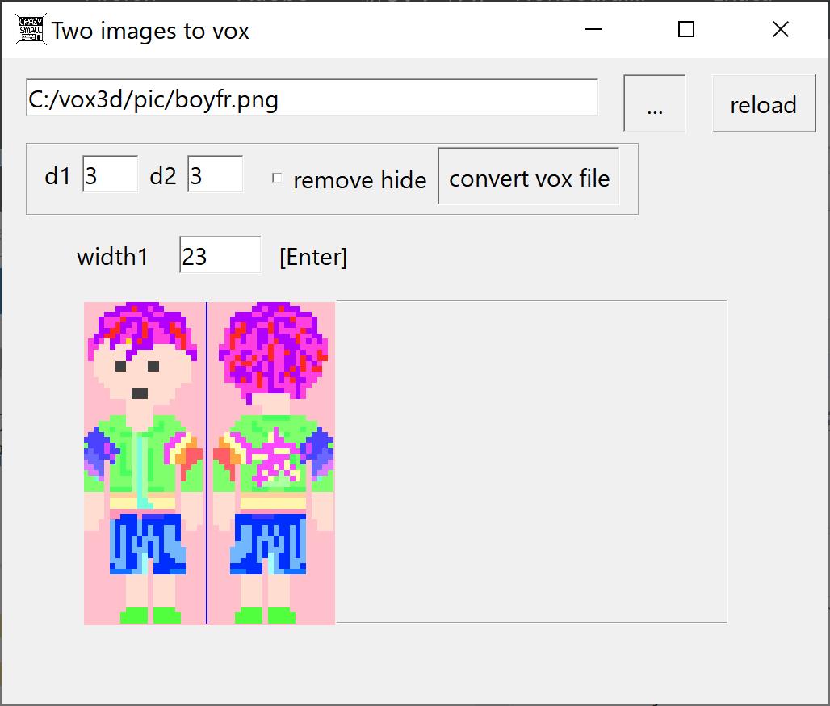Click the [Enter] label beside width1
This screenshot has width=830, height=706.
[313, 258]
